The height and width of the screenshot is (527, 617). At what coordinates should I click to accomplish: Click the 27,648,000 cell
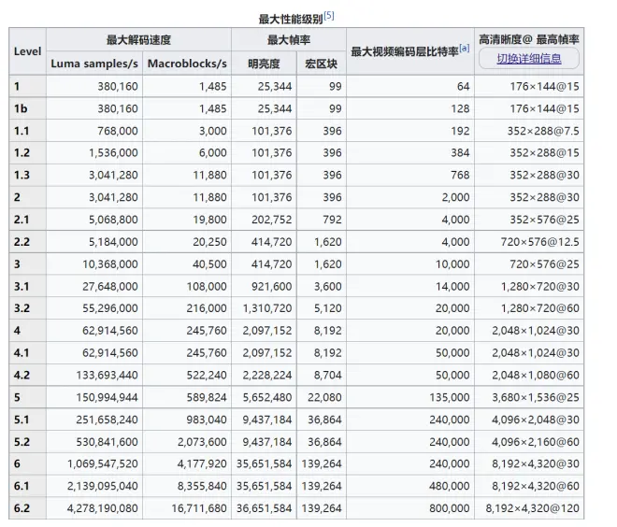coord(94,286)
